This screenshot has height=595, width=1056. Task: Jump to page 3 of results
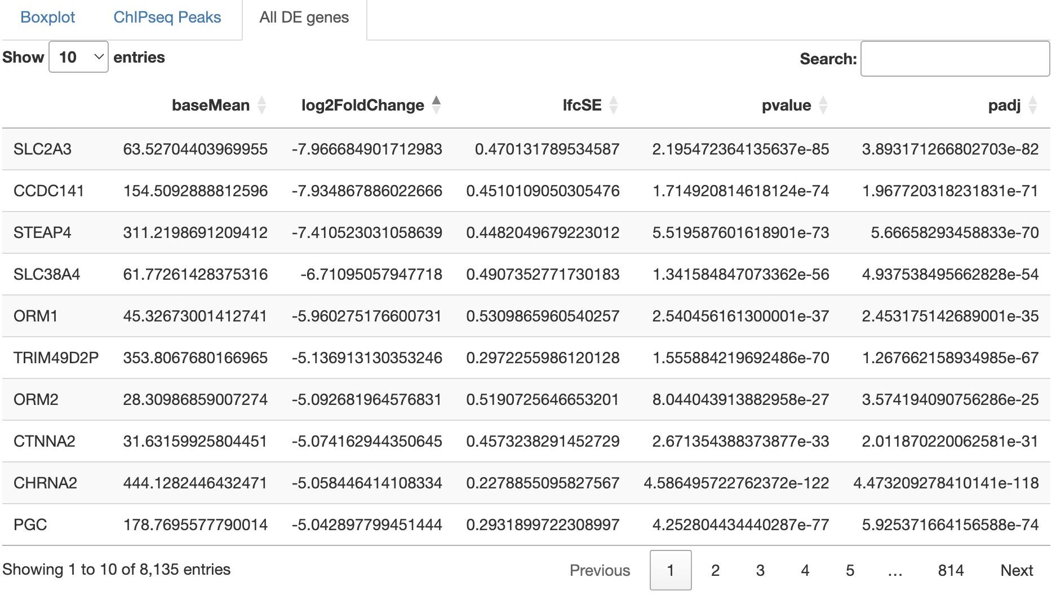(760, 570)
